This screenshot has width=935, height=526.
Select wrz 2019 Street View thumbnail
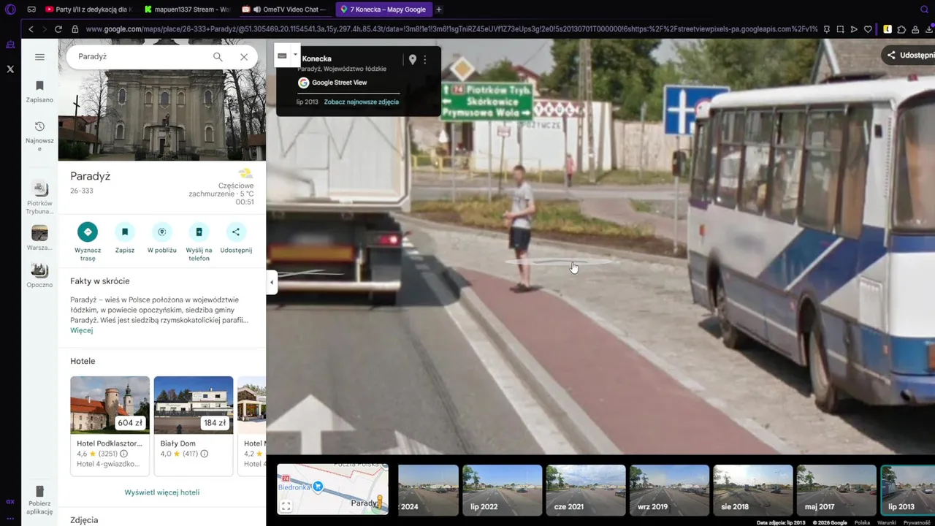click(x=669, y=490)
